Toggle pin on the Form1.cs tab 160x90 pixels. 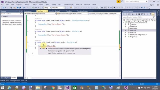pyautogui.click(x=45, y=11)
